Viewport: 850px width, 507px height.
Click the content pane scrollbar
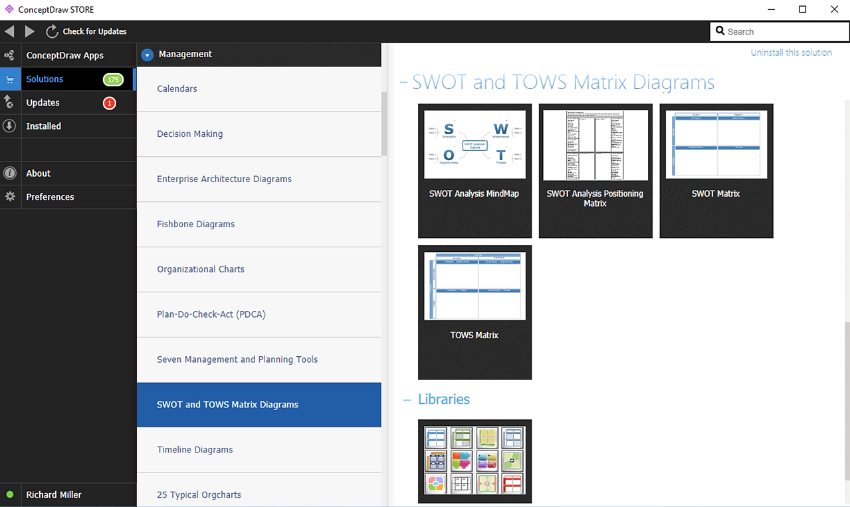pyautogui.click(x=847, y=402)
